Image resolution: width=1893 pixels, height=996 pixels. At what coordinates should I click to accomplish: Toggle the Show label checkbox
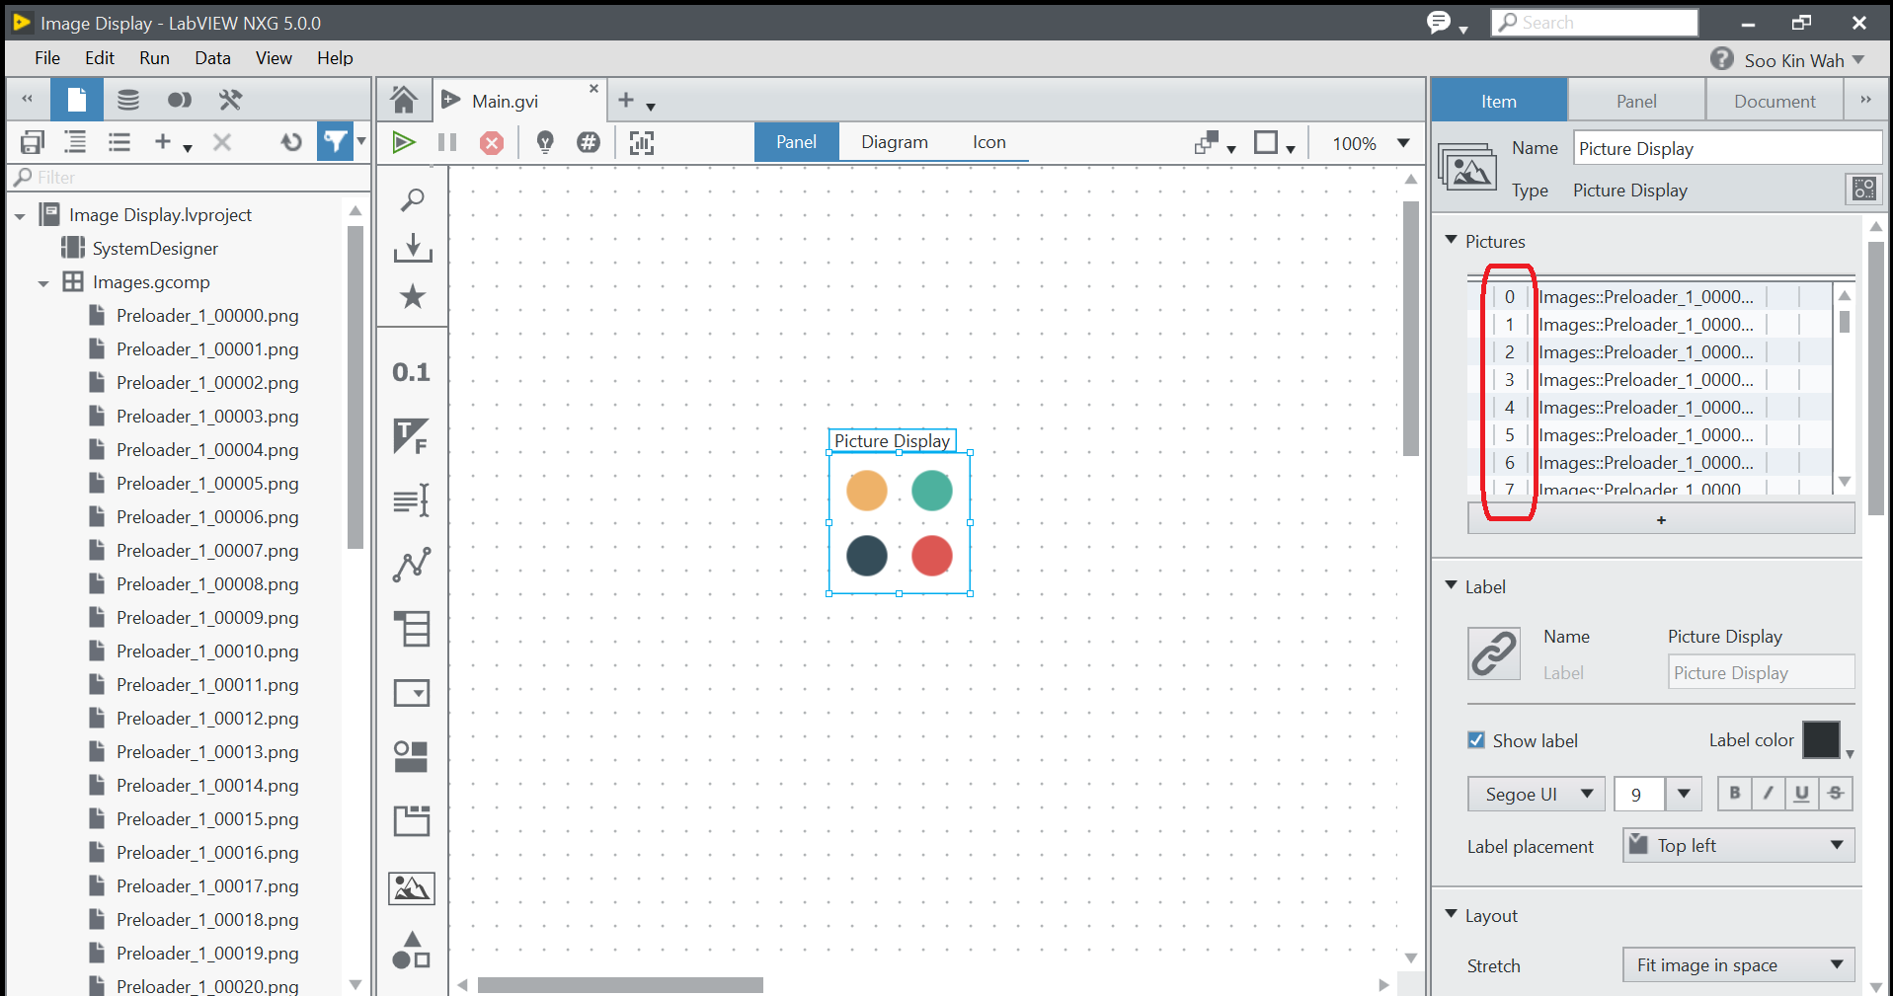click(1476, 740)
